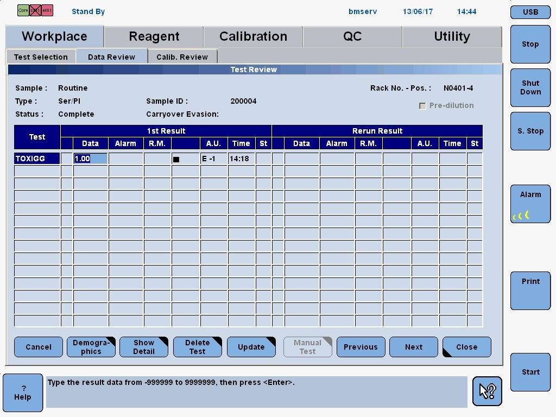This screenshot has width=556, height=417.
Task: Click the Test column header
Action: pos(37,137)
